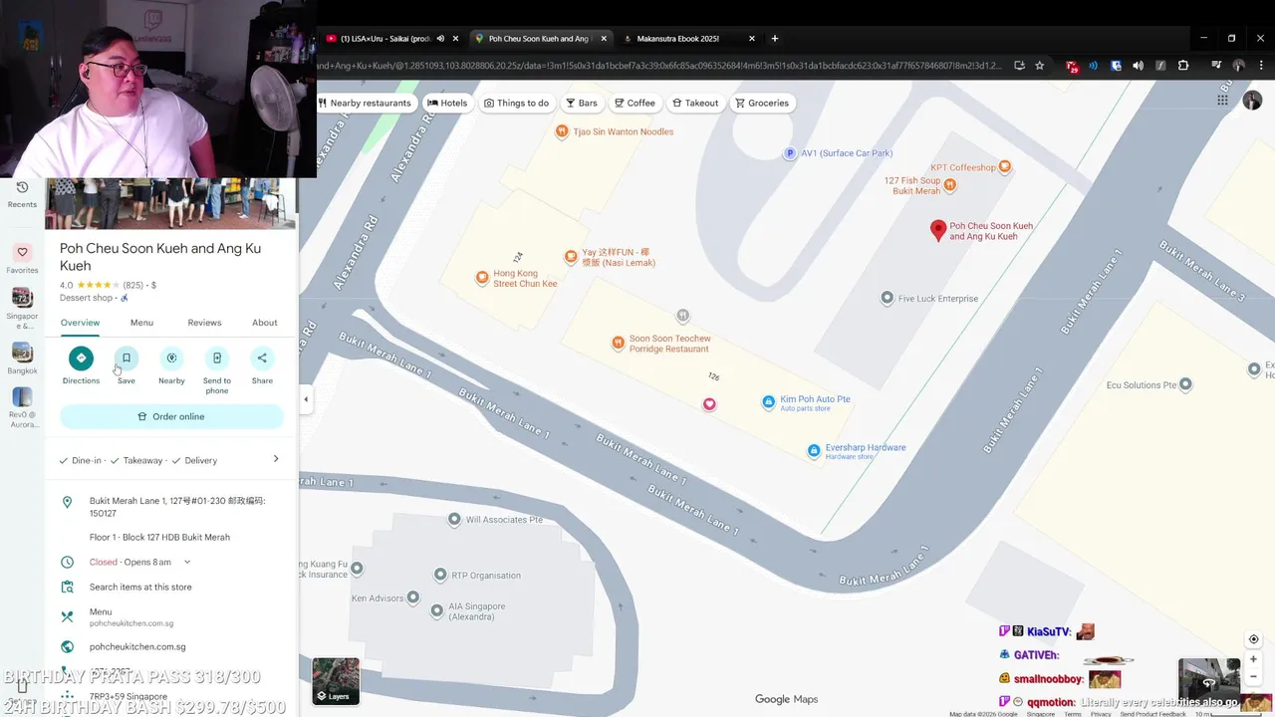The image size is (1275, 717).
Task: Open the browser extensions puzzle icon
Action: 1183,66
